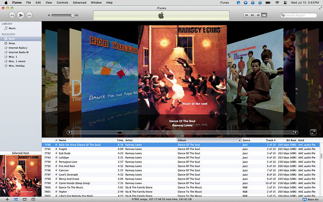Sort by the Name column header
Image resolution: width=323 pixels, height=202 pixels.
tap(86, 140)
